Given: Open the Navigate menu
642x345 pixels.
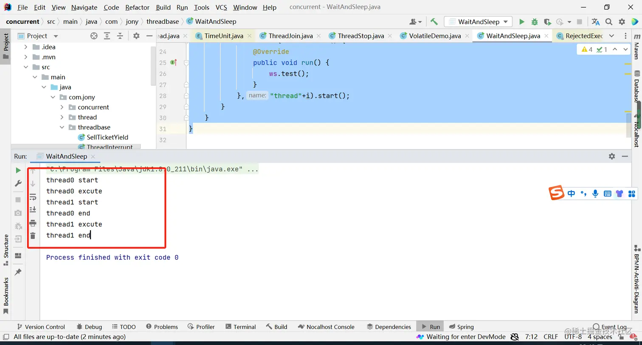Looking at the screenshot, I should [84, 7].
